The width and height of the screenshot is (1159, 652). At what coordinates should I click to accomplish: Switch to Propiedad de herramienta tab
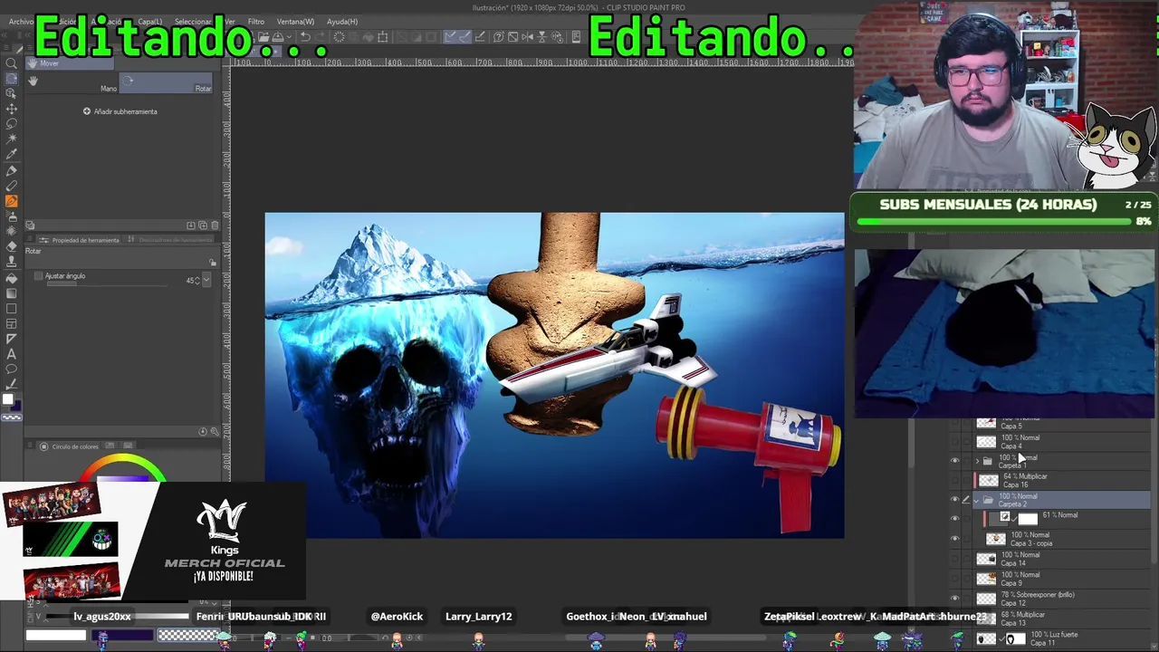[81, 240]
